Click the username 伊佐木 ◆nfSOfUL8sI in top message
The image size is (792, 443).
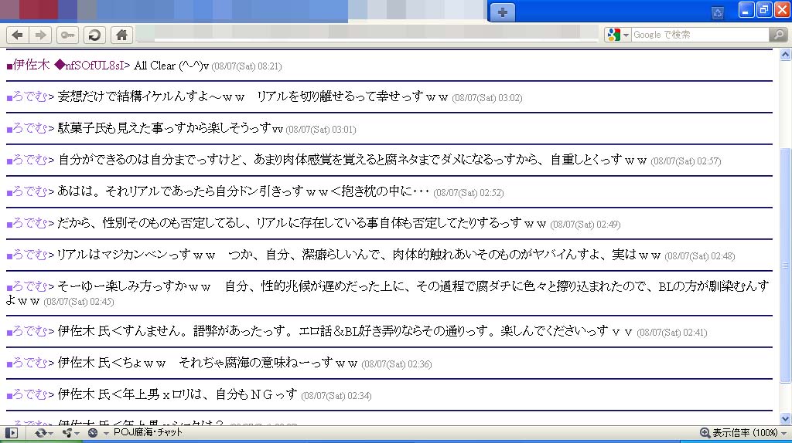pos(69,65)
